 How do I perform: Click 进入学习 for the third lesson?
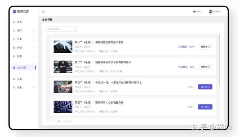[x=205, y=87]
